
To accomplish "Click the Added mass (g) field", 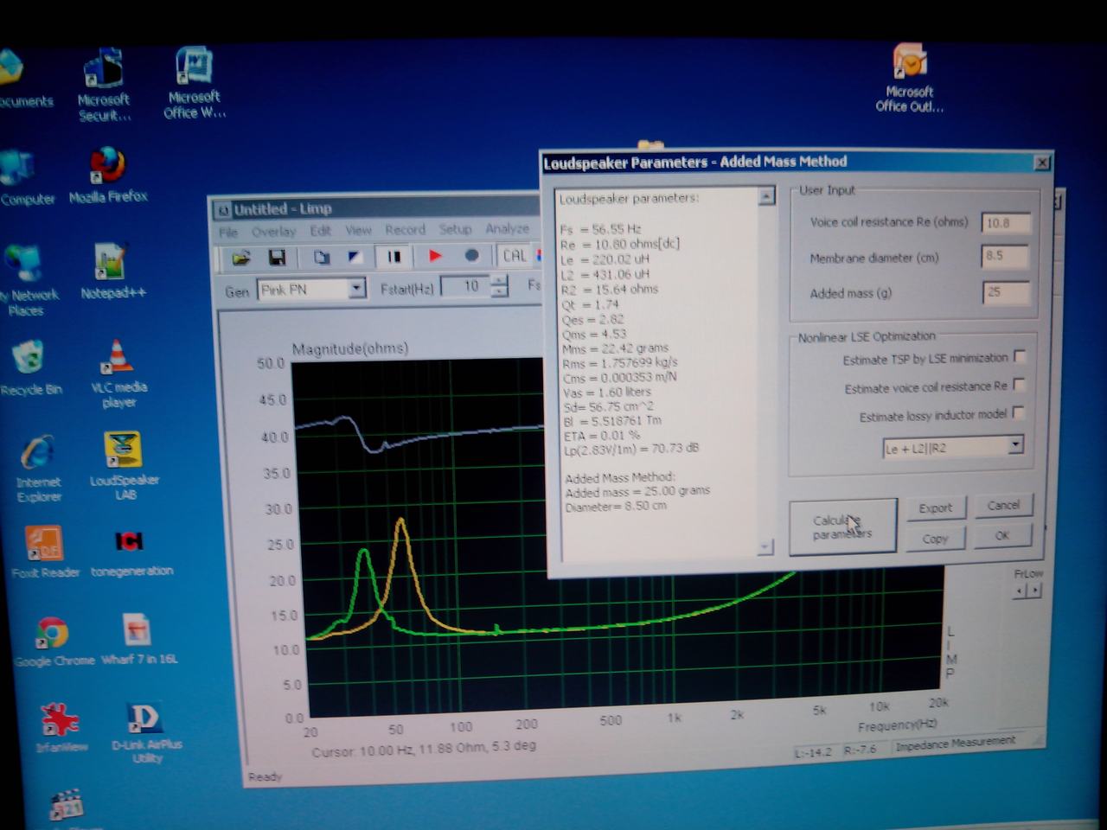I will [x=1006, y=292].
